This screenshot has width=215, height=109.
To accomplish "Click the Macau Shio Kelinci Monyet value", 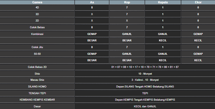I will point(145,80).
